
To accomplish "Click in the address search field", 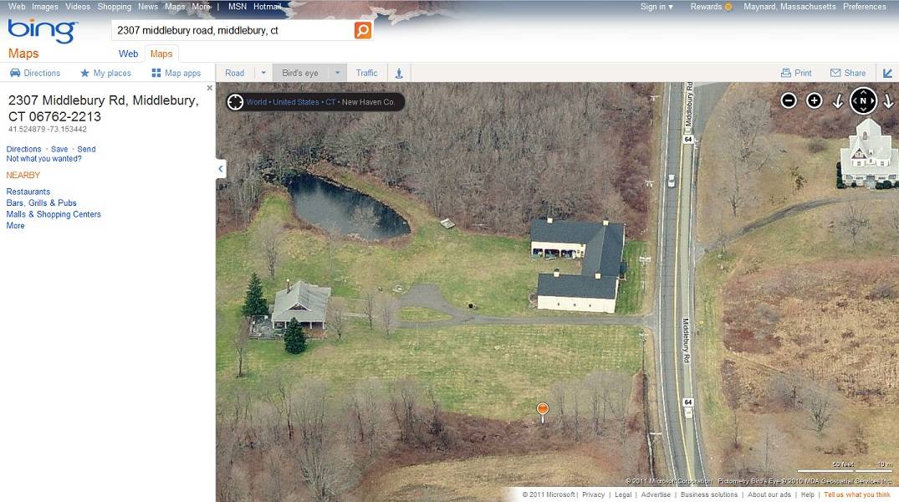I will tap(233, 30).
